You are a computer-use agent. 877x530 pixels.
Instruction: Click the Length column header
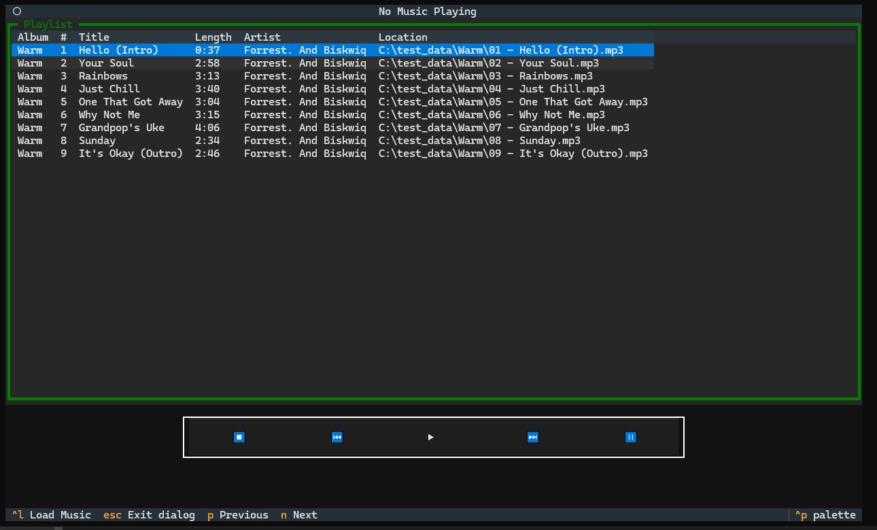(x=213, y=37)
